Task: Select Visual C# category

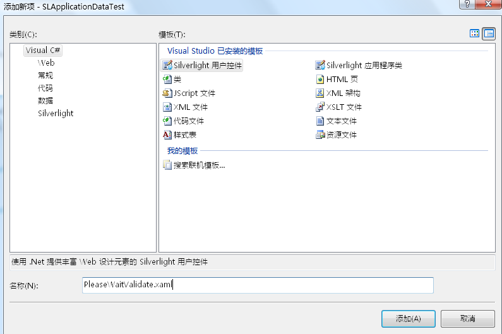Action: coord(43,51)
